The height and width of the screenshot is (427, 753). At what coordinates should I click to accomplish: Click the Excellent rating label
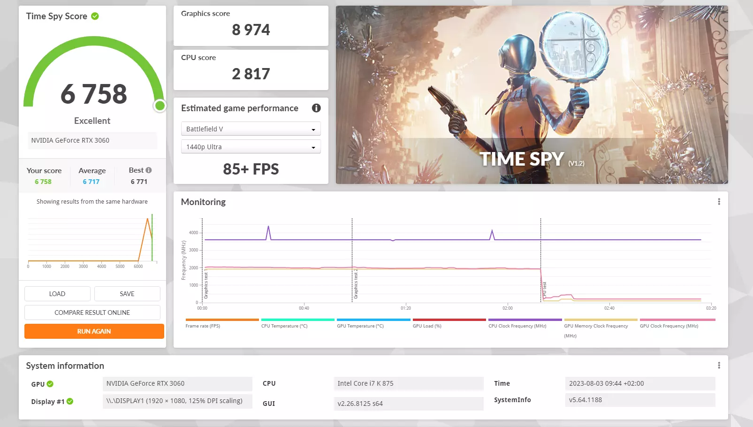(92, 121)
